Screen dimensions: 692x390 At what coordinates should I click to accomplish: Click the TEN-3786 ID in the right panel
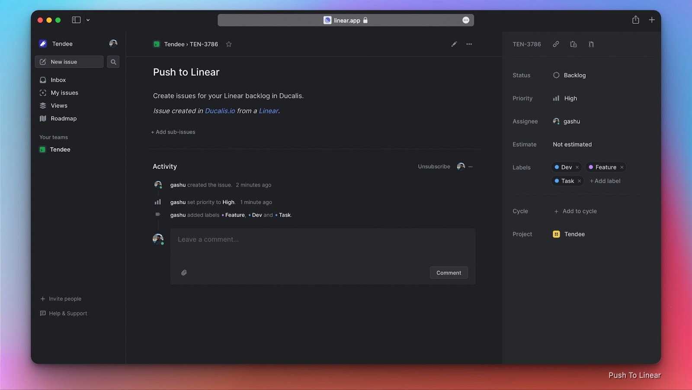click(x=526, y=44)
